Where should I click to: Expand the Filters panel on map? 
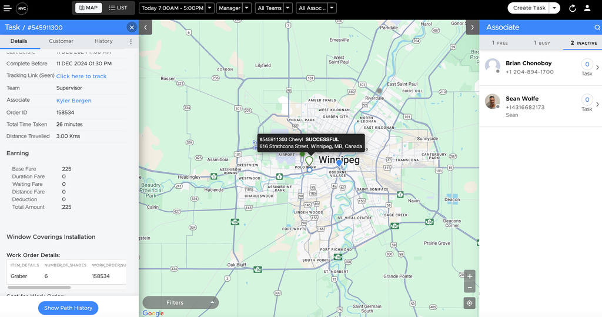(x=180, y=302)
